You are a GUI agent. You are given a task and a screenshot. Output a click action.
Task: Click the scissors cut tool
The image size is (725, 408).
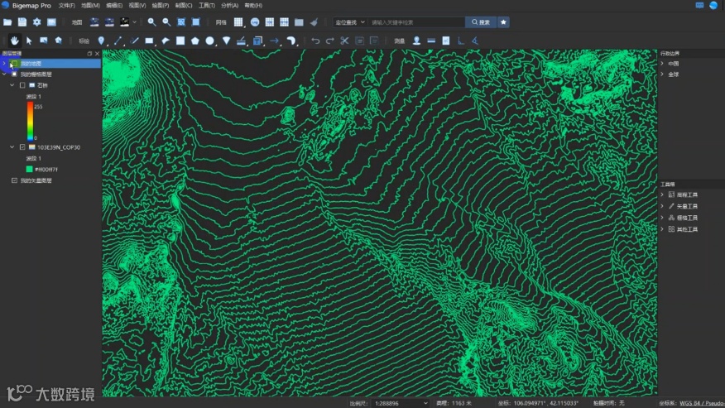tap(345, 40)
